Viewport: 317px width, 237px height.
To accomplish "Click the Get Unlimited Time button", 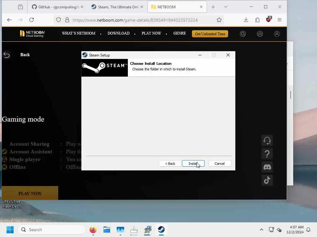I will coord(210,34).
